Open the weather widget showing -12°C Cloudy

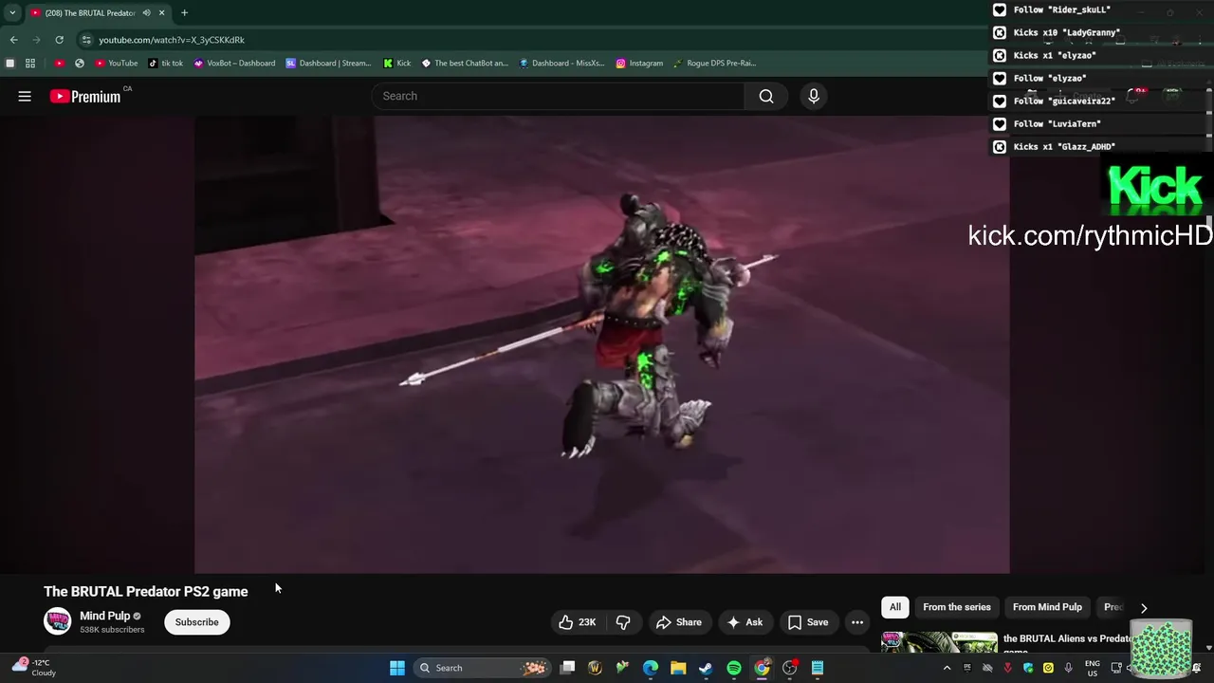[34, 668]
